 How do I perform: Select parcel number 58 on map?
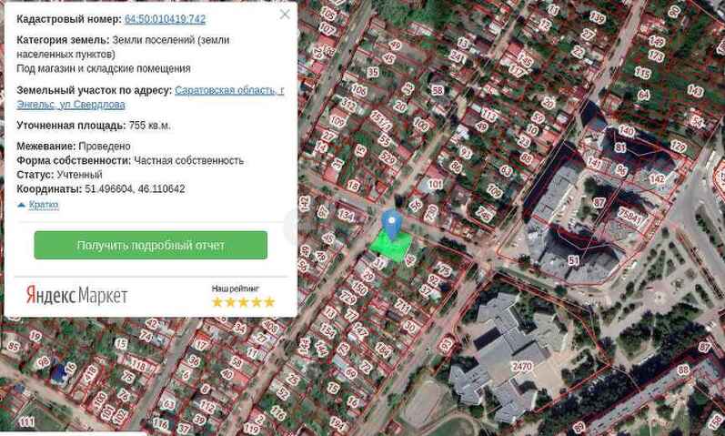coord(438,90)
